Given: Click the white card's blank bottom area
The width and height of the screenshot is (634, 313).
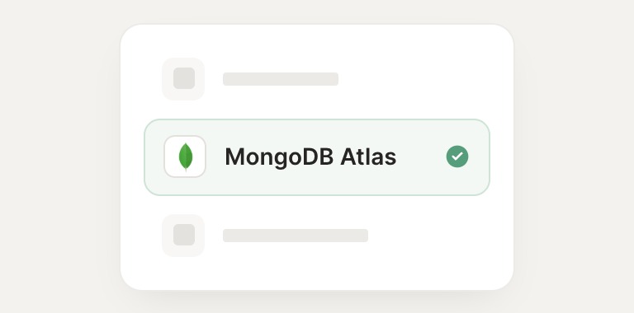Looking at the screenshot, I should click(317, 273).
